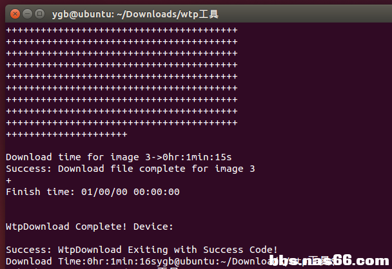Viewport: 392px width, 269px height.
Task: Click the 'Device:' word
Action: 153,227
